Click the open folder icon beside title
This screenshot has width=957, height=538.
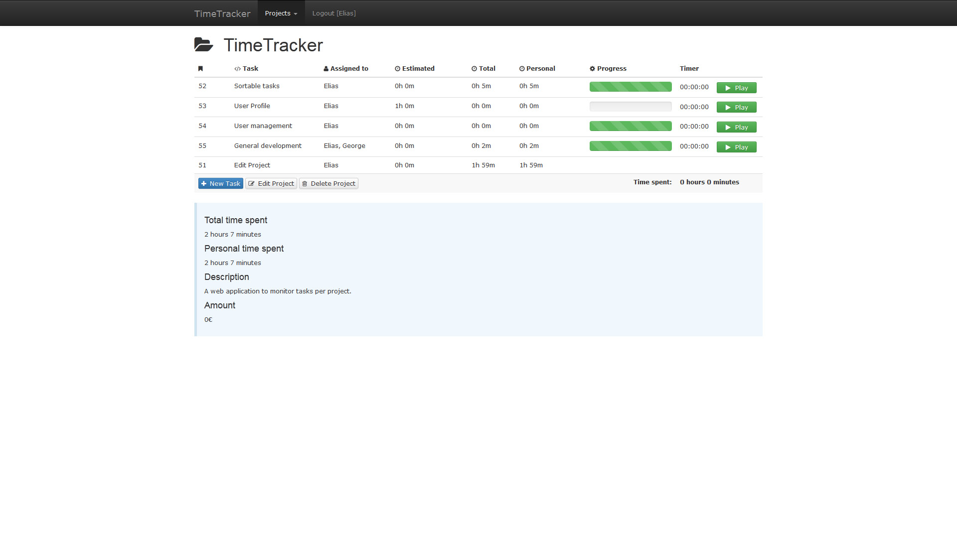coord(203,45)
